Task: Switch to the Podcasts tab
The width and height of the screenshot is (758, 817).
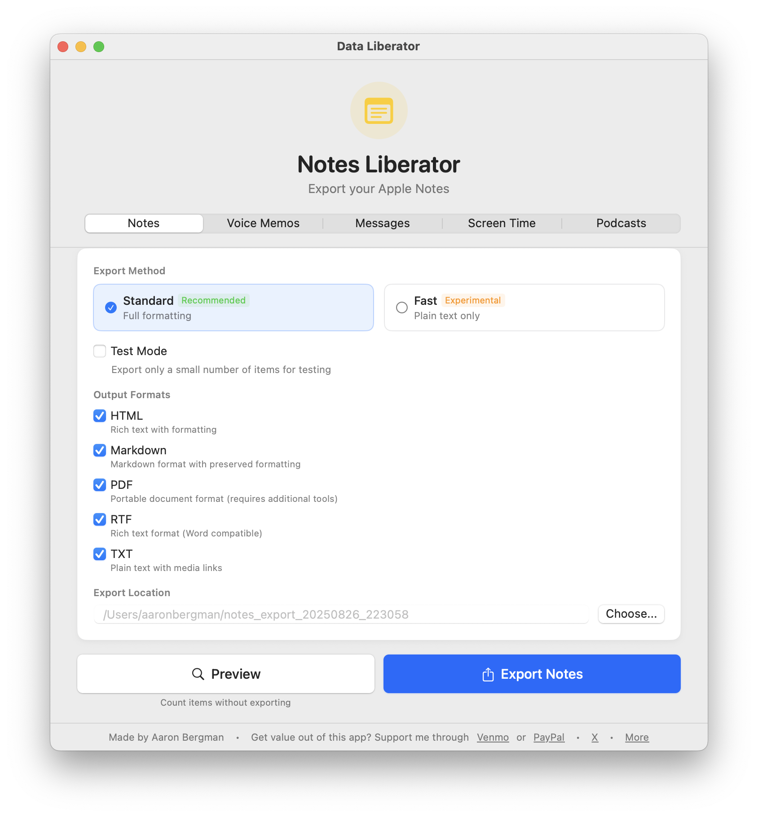Action: (x=621, y=223)
